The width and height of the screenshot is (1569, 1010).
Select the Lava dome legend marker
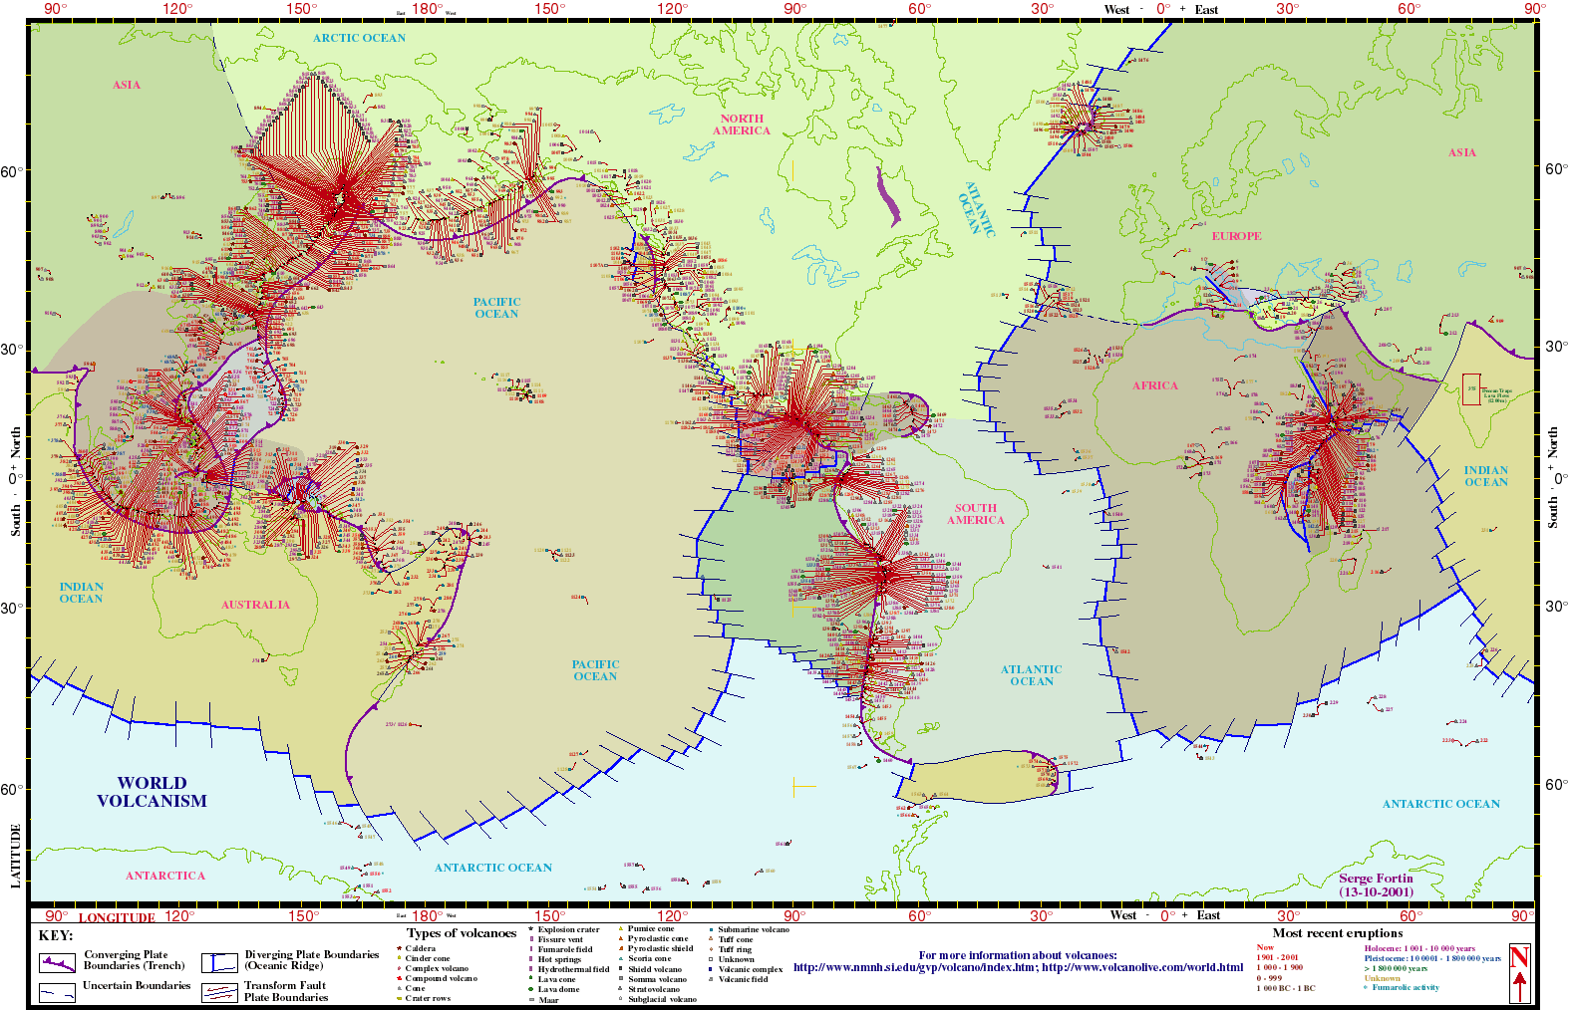click(x=531, y=989)
